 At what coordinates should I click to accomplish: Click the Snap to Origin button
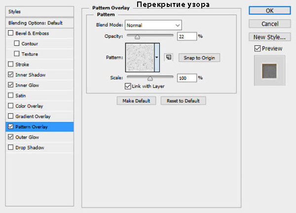click(x=199, y=58)
